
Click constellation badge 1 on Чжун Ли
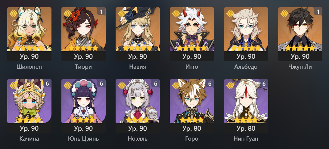(x=318, y=11)
